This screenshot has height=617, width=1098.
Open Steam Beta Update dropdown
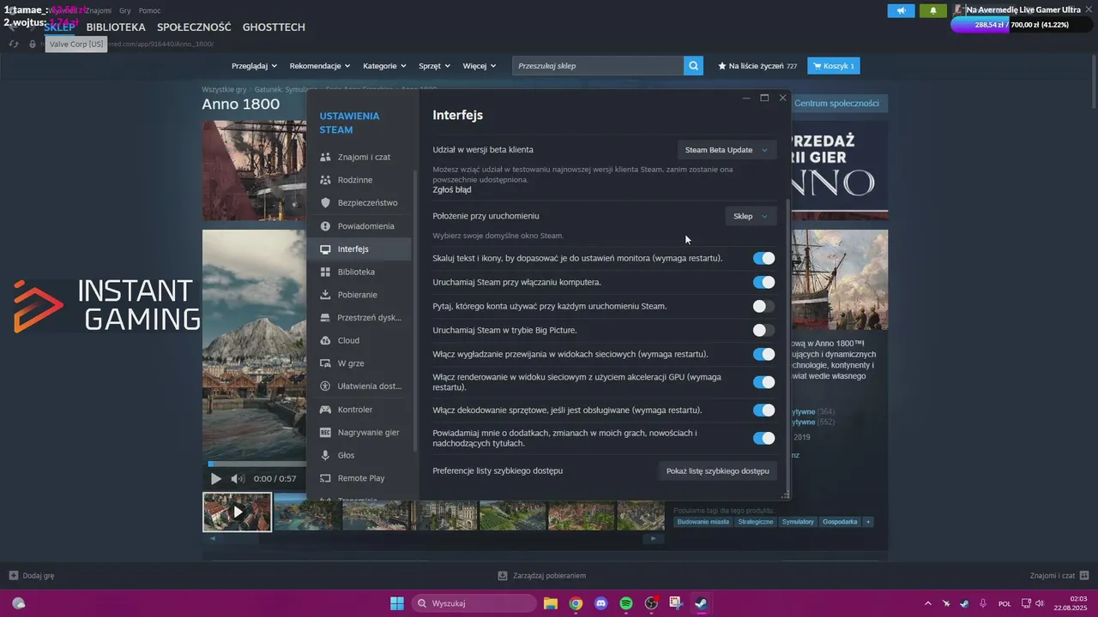(x=727, y=150)
